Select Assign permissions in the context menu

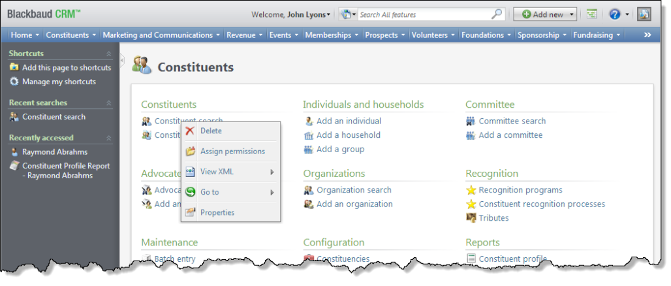coord(232,151)
